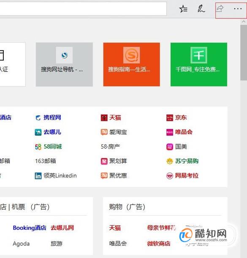The image size is (247, 258).
Task: Open the 千图网 green tile
Action: 199,64
